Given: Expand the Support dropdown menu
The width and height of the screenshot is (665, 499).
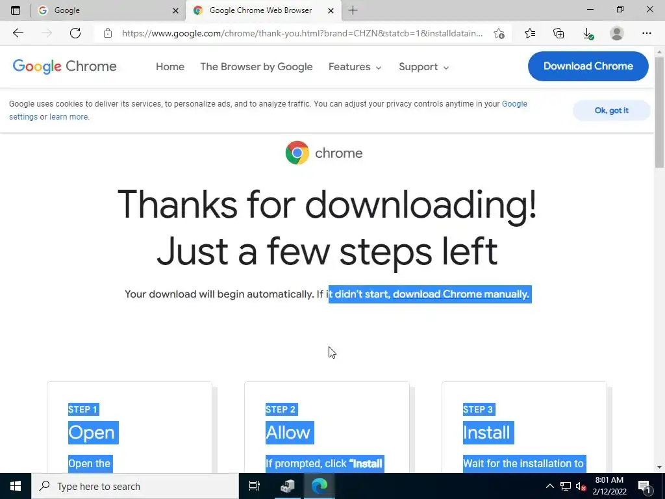Looking at the screenshot, I should pos(423,67).
